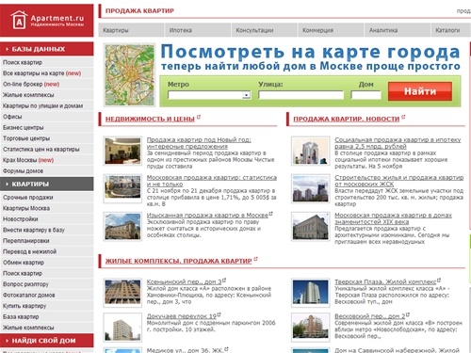Open the On-line брокер link

click(31, 84)
